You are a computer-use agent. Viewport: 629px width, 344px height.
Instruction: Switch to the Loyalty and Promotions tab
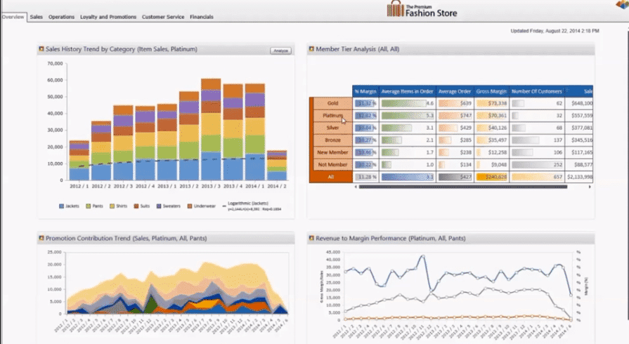coord(109,17)
